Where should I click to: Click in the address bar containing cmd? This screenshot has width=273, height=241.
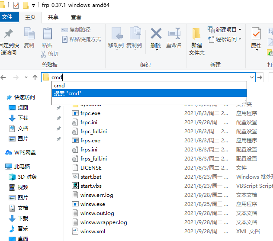click(148, 77)
